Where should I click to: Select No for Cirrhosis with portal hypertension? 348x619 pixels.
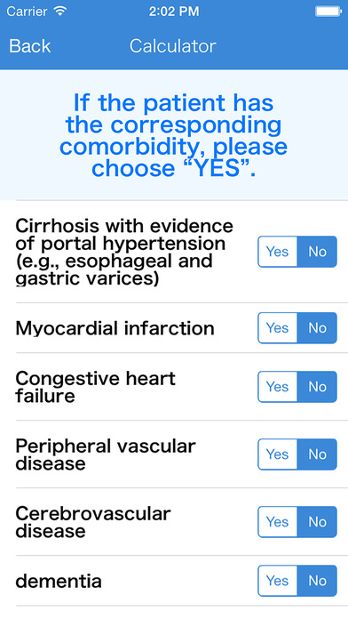[317, 252]
